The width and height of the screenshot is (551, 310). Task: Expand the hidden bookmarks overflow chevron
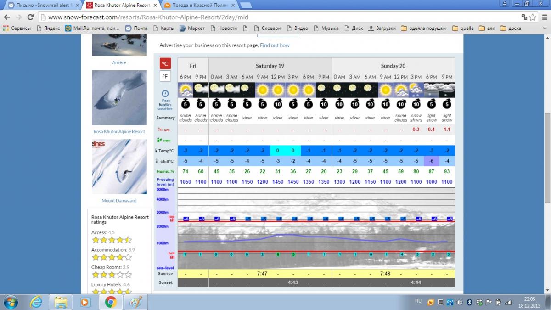point(545,28)
